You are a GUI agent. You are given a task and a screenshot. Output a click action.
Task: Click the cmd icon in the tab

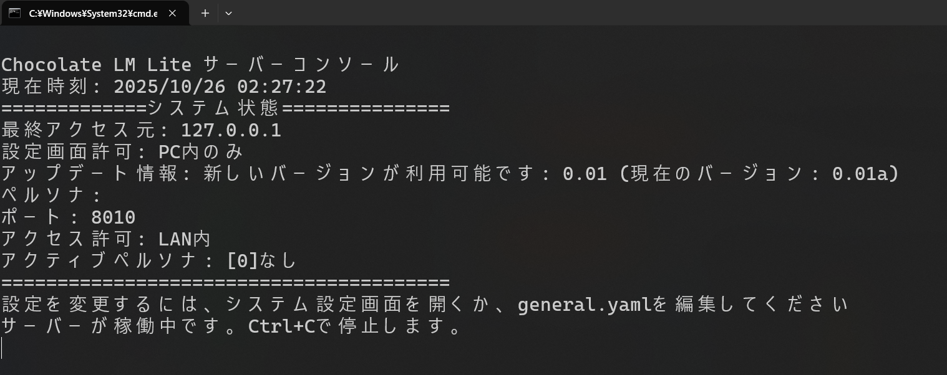coord(14,13)
